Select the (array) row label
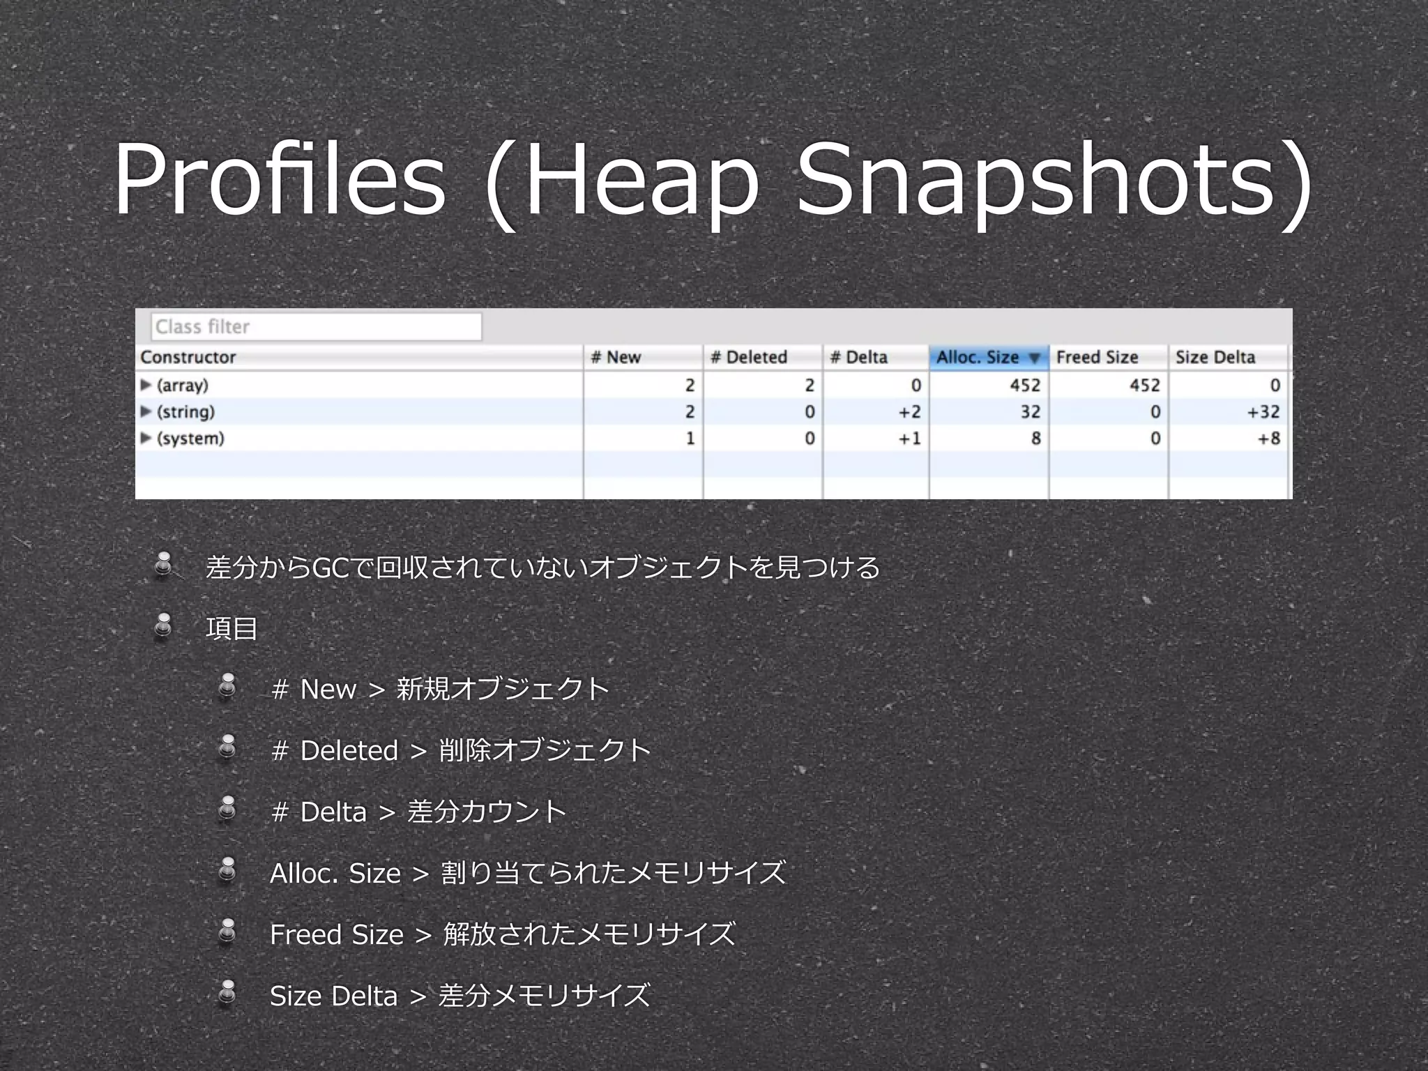The width and height of the screenshot is (1428, 1071). point(183,385)
